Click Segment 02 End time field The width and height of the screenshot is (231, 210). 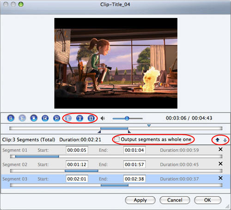134,164
